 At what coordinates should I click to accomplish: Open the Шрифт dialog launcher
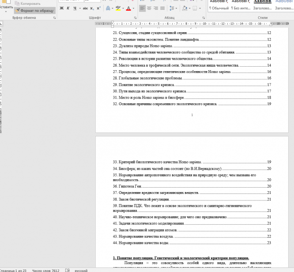click(x=135, y=18)
